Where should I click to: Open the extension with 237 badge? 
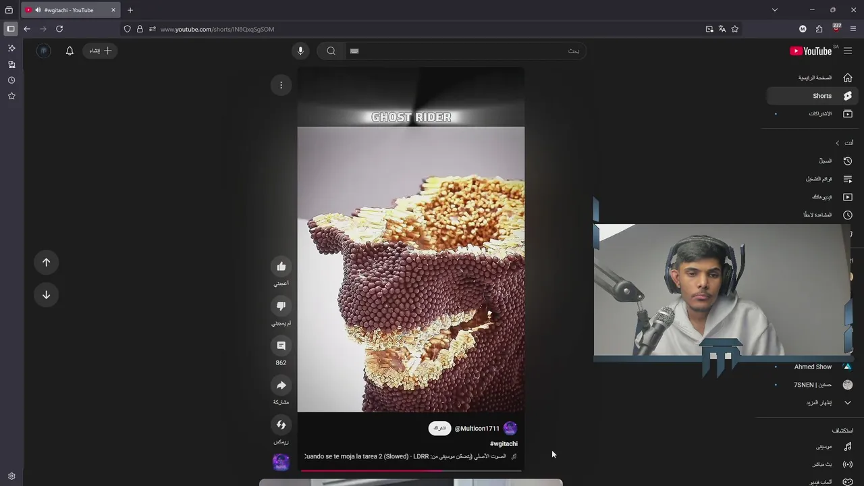(836, 29)
